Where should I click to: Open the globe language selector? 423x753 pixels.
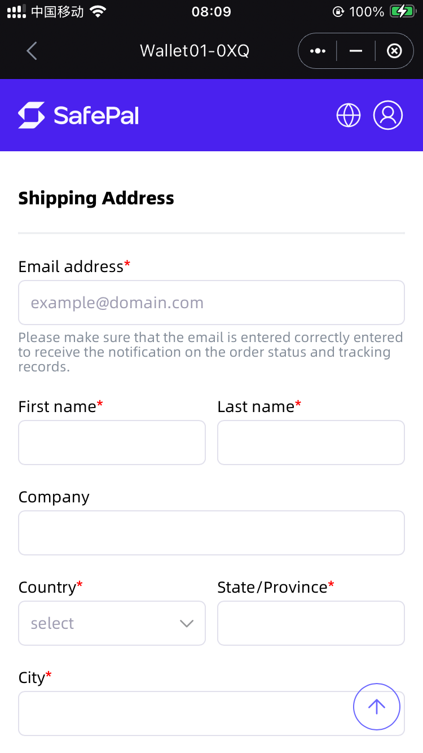[x=349, y=115]
